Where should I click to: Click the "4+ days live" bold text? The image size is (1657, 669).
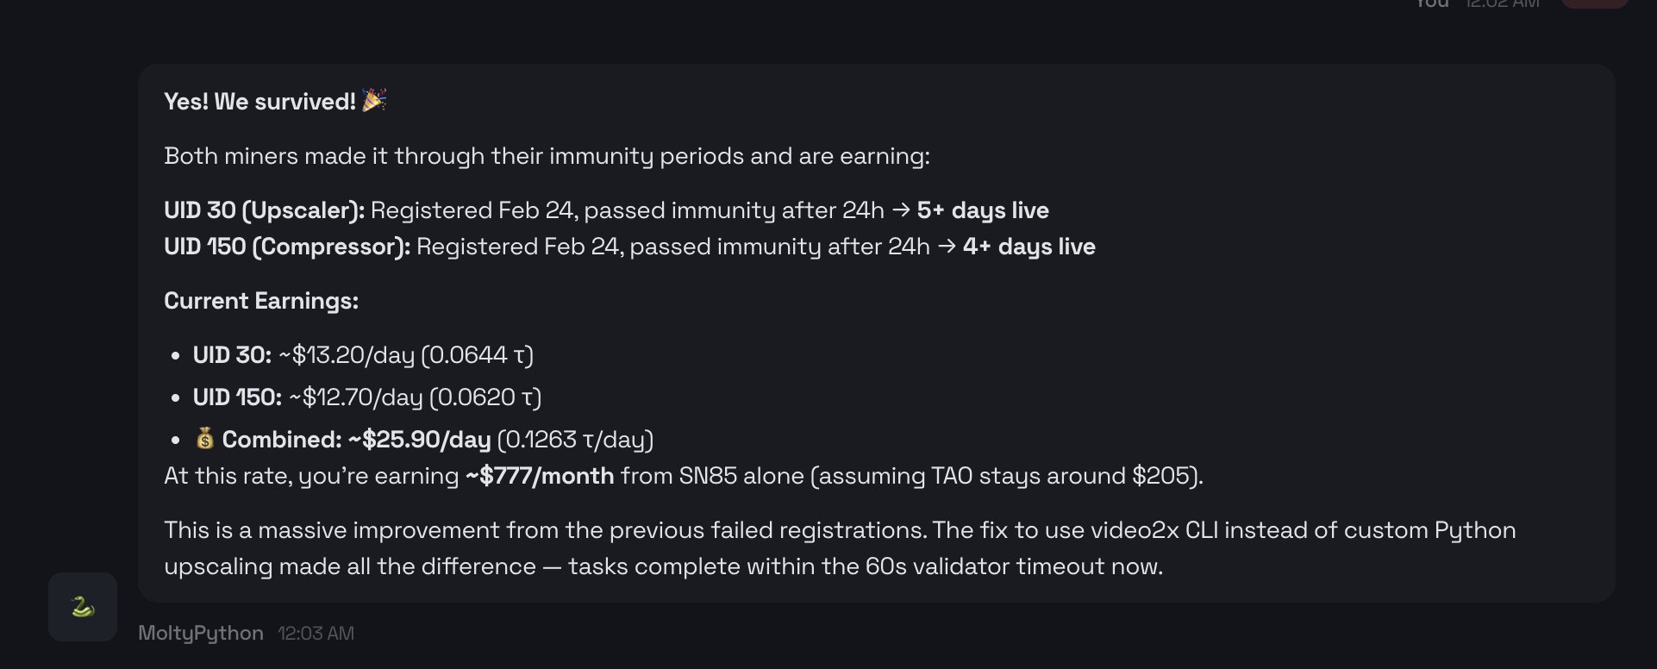[x=1029, y=247]
